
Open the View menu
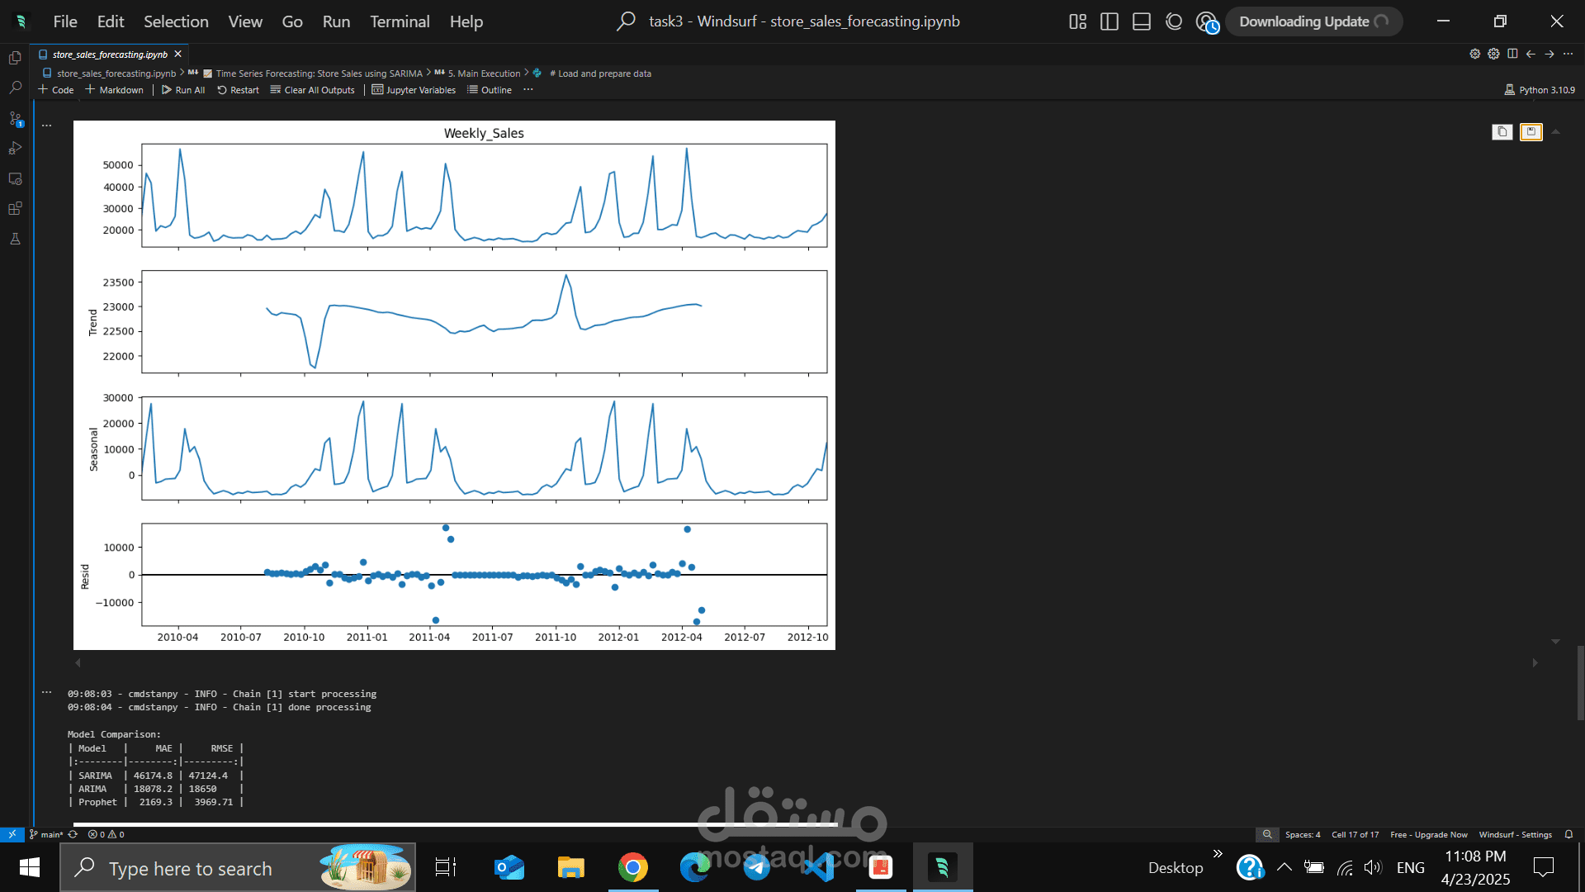pyautogui.click(x=245, y=21)
